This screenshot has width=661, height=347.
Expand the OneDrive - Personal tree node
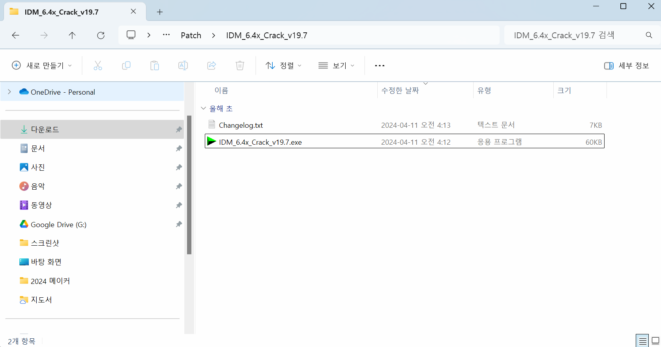9,92
